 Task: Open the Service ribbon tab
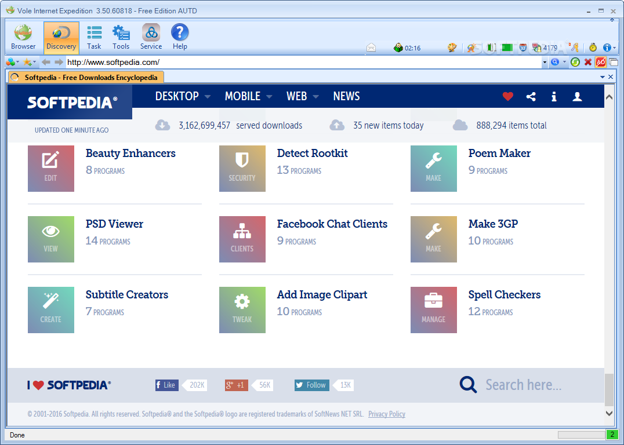click(151, 37)
